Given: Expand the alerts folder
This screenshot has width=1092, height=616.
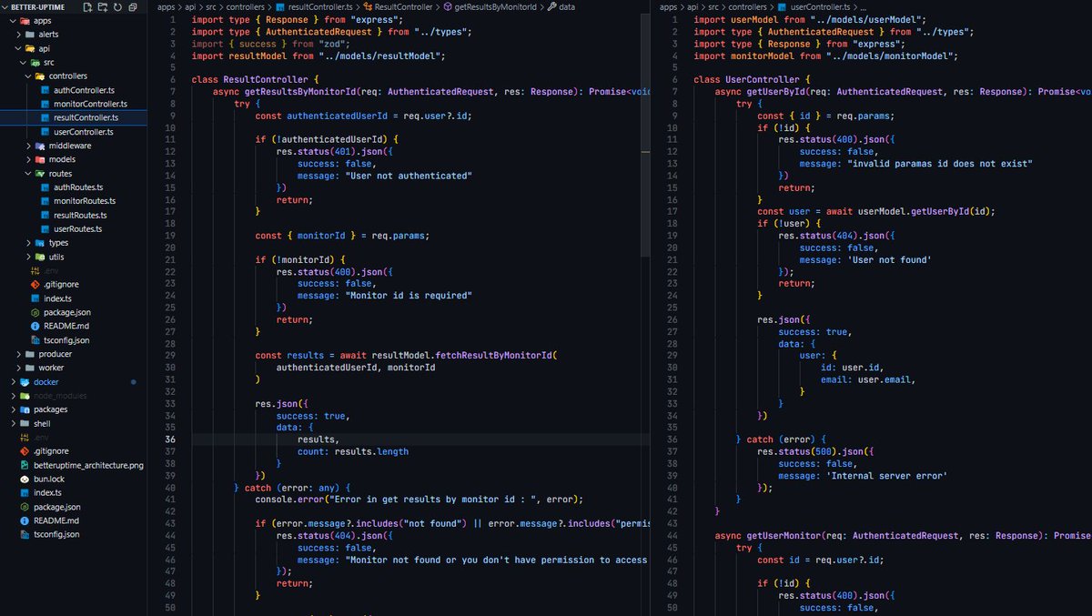Looking at the screenshot, I should [19, 35].
